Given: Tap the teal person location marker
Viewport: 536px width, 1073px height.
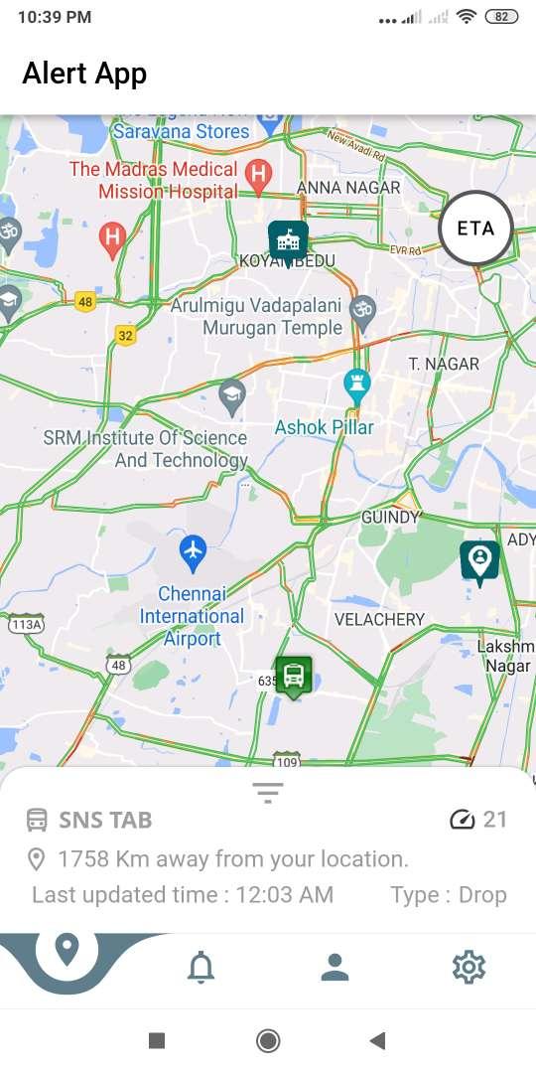Looking at the screenshot, I should click(479, 563).
